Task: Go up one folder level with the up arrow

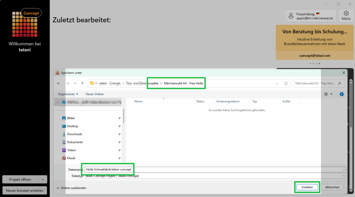Action: [x=82, y=83]
